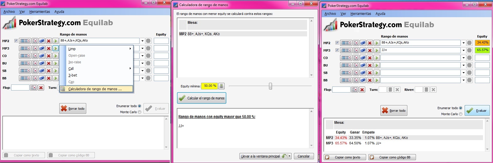Image resolution: width=493 pixels, height=163 pixels.
Task: Select Enumerar todo radio in right window
Action: [x=461, y=108]
